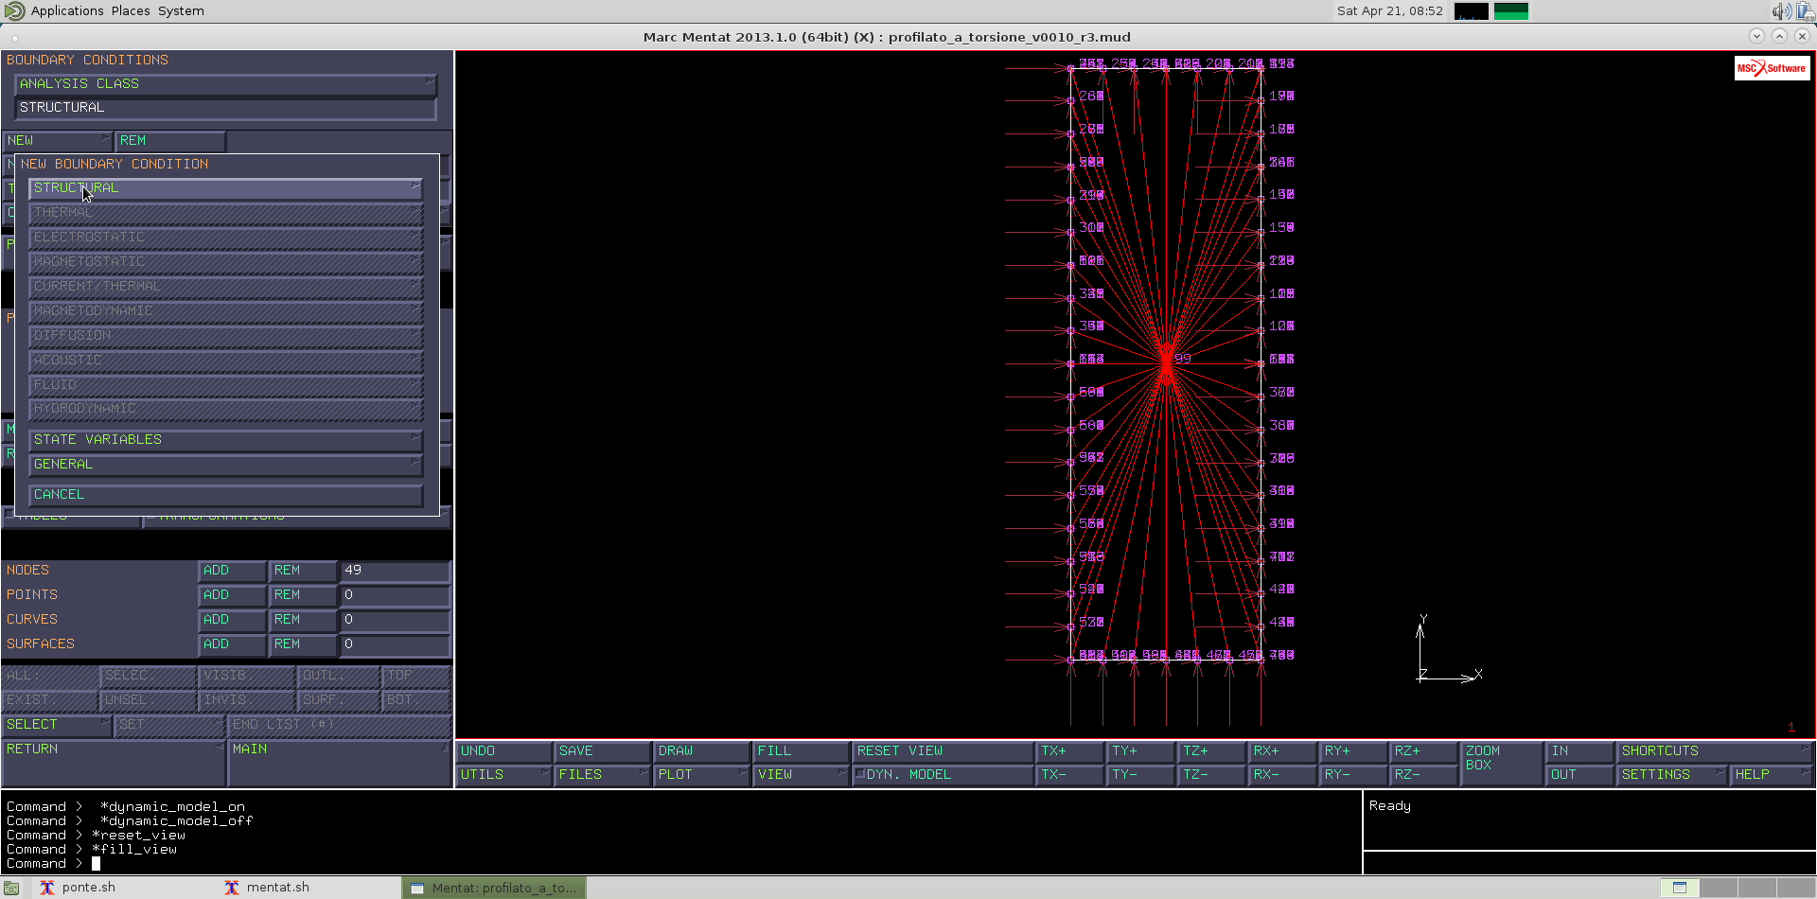This screenshot has height=899, width=1817.
Task: Click ADD for POINTS
Action: click(232, 595)
